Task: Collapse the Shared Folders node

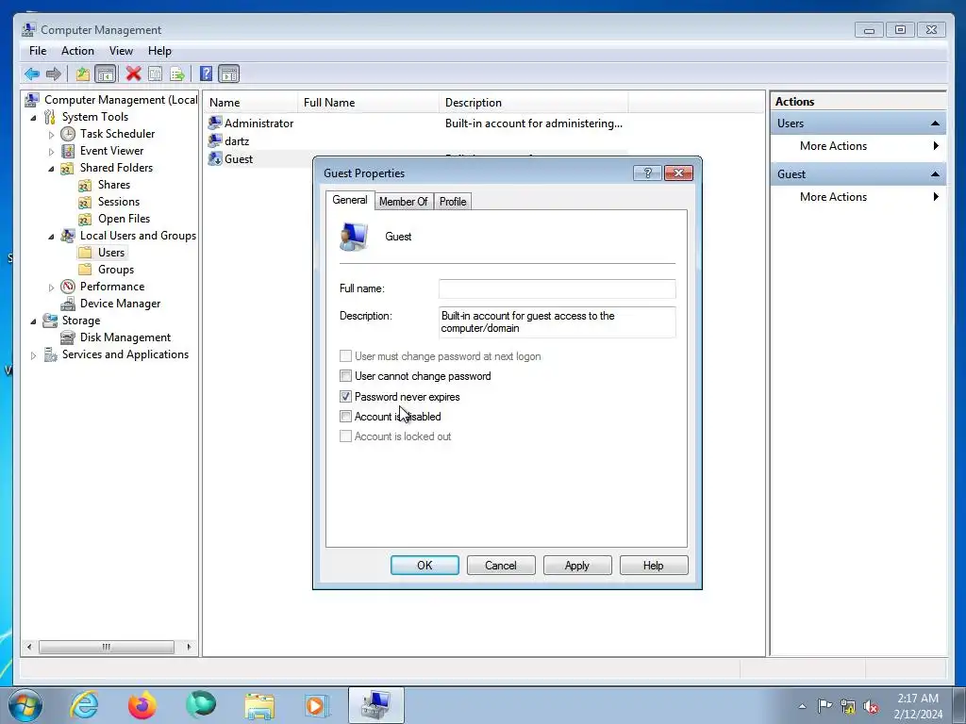Action: click(51, 169)
